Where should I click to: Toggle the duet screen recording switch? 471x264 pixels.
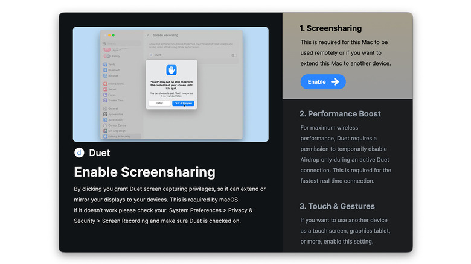234,55
